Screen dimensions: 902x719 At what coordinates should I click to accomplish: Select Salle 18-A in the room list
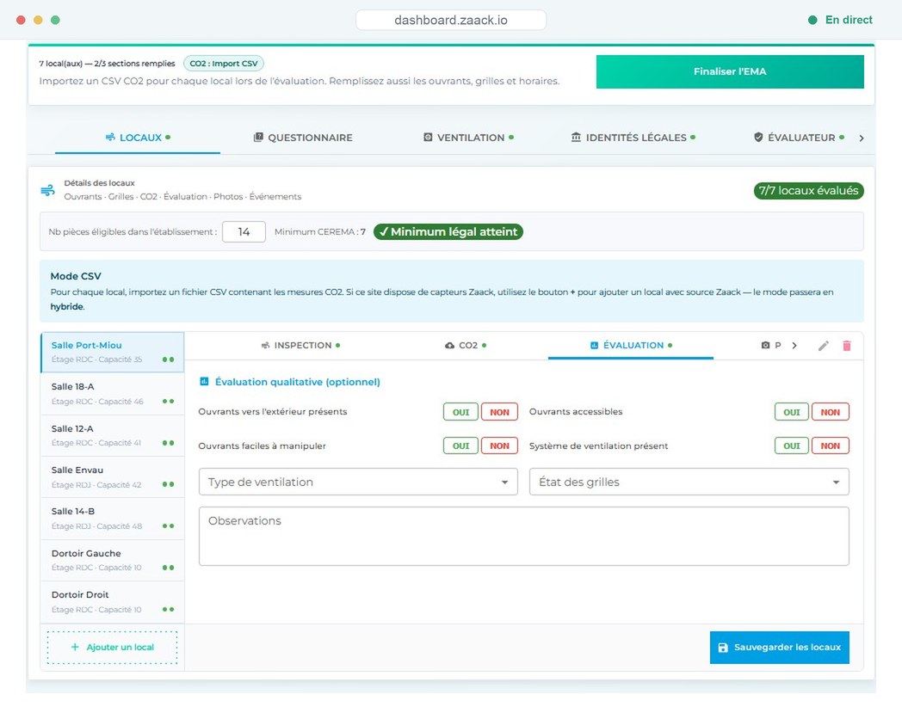click(x=112, y=394)
